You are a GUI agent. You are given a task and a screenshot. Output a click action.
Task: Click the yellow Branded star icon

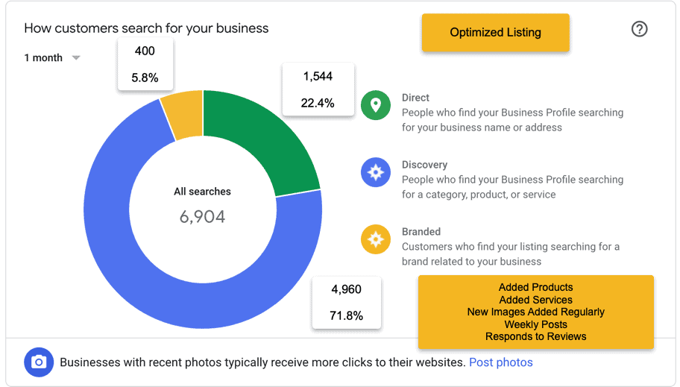pos(376,239)
